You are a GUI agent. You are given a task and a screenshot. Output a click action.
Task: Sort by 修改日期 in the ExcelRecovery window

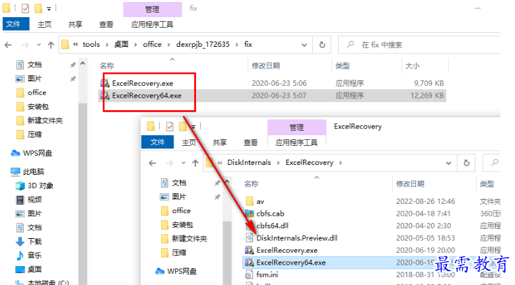pos(410,184)
